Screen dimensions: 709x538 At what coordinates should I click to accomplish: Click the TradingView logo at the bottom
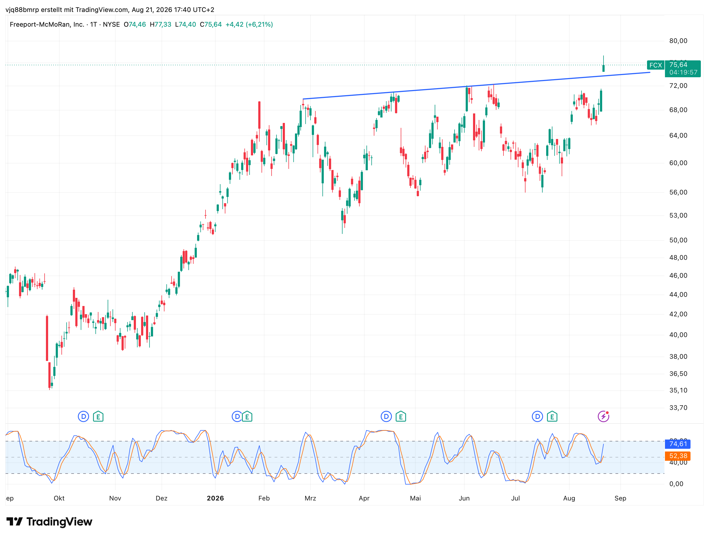(x=49, y=522)
